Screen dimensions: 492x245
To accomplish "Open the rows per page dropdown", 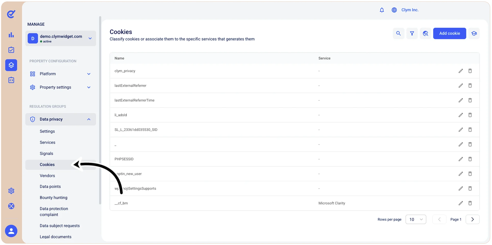I will point(416,219).
